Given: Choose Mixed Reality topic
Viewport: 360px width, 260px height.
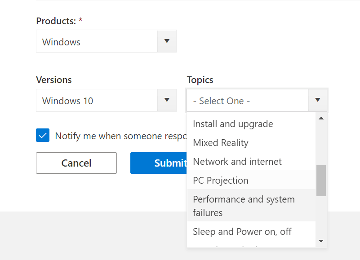Looking at the screenshot, I should [251, 143].
